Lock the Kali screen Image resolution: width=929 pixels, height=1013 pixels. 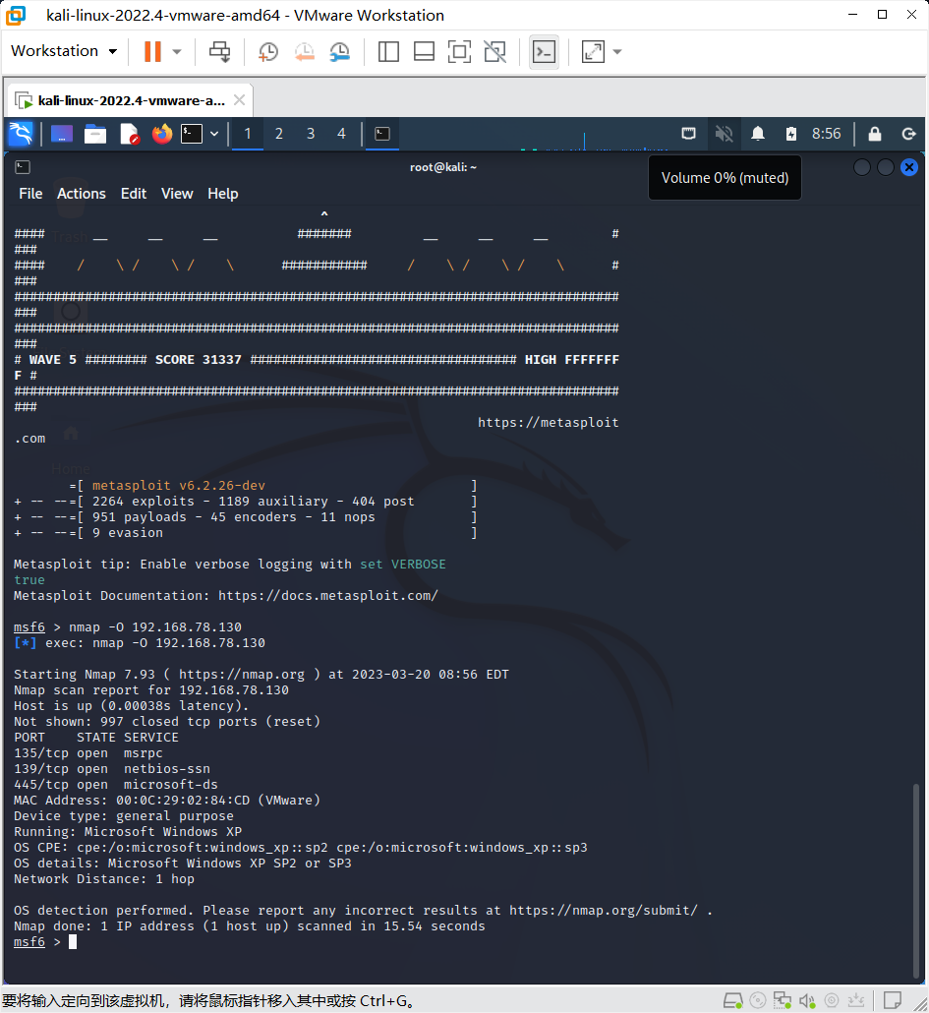click(x=875, y=134)
